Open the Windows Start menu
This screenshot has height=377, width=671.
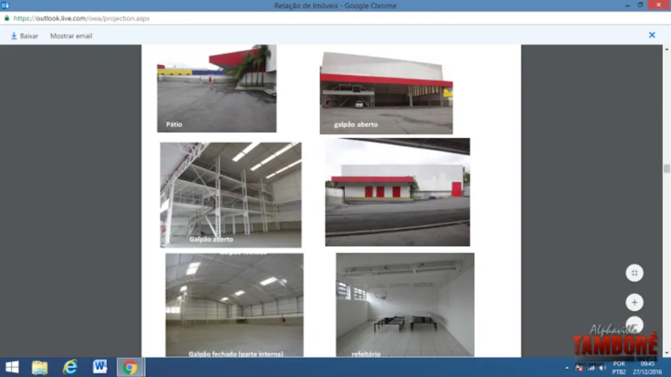[12, 367]
